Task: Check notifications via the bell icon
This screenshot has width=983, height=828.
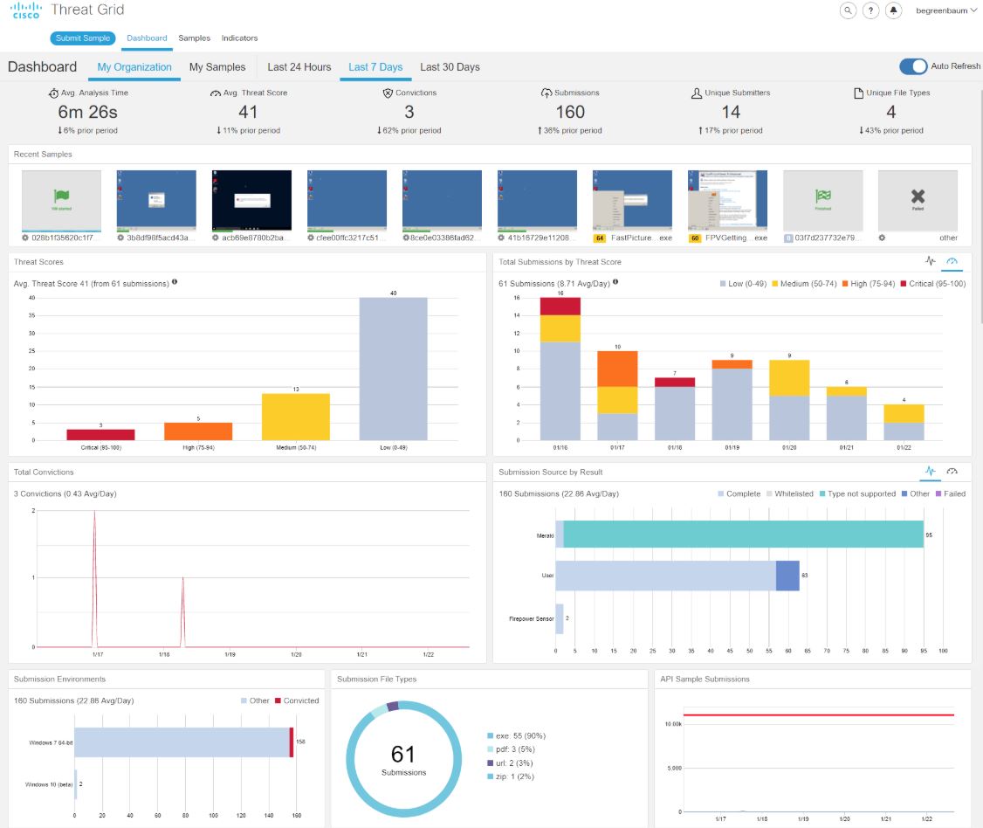Action: (891, 10)
